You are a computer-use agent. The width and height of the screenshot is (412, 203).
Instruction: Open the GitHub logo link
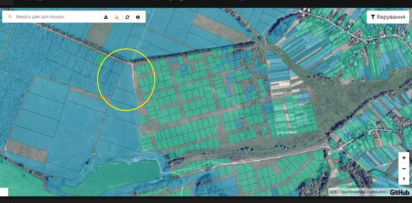(399, 192)
